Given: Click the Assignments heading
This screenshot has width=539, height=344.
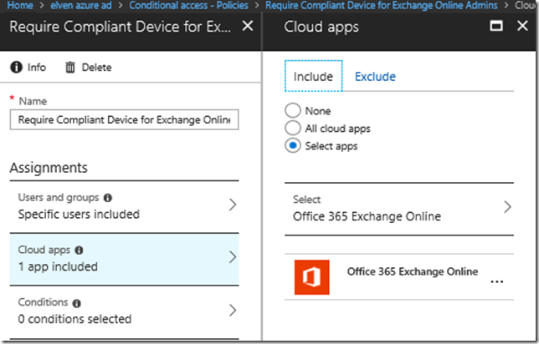Looking at the screenshot, I should [49, 168].
